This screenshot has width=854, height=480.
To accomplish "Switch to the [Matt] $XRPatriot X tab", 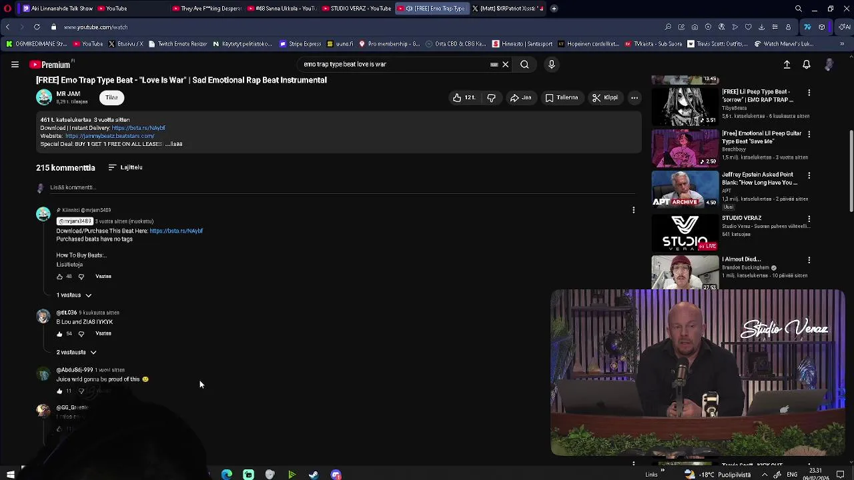I will pos(508,9).
